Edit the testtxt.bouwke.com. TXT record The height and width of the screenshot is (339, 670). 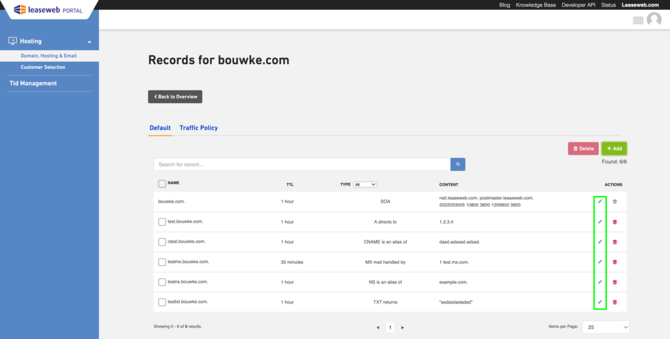click(x=600, y=302)
